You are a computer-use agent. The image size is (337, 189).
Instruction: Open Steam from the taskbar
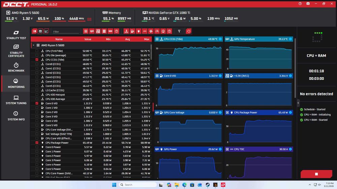208,185
